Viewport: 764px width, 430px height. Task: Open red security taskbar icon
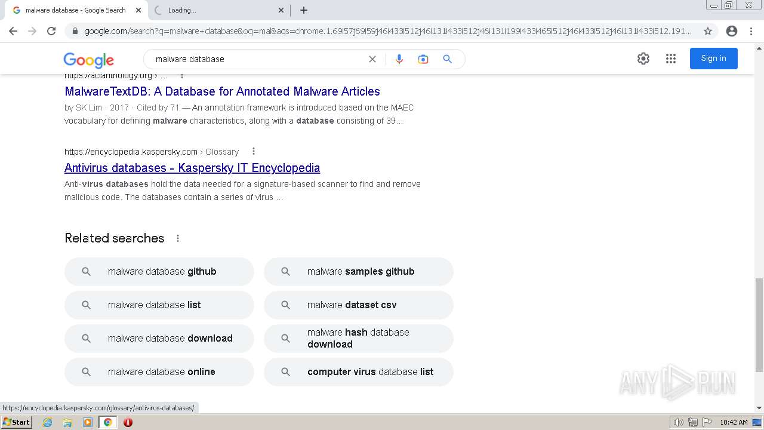click(128, 422)
